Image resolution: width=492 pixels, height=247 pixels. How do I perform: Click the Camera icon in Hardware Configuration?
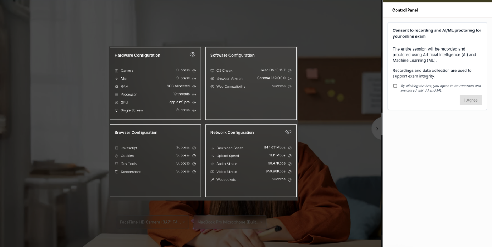point(117,71)
